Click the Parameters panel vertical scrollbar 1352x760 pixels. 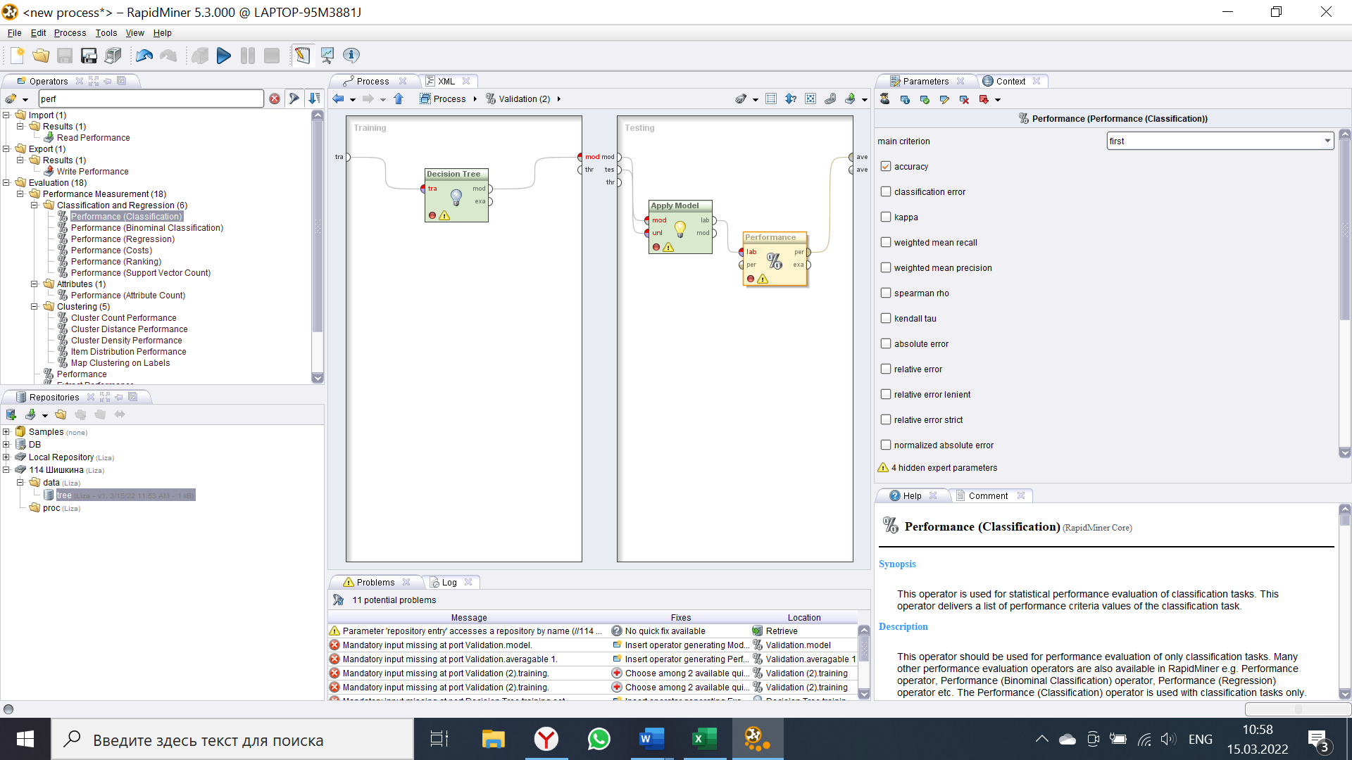click(x=1344, y=293)
